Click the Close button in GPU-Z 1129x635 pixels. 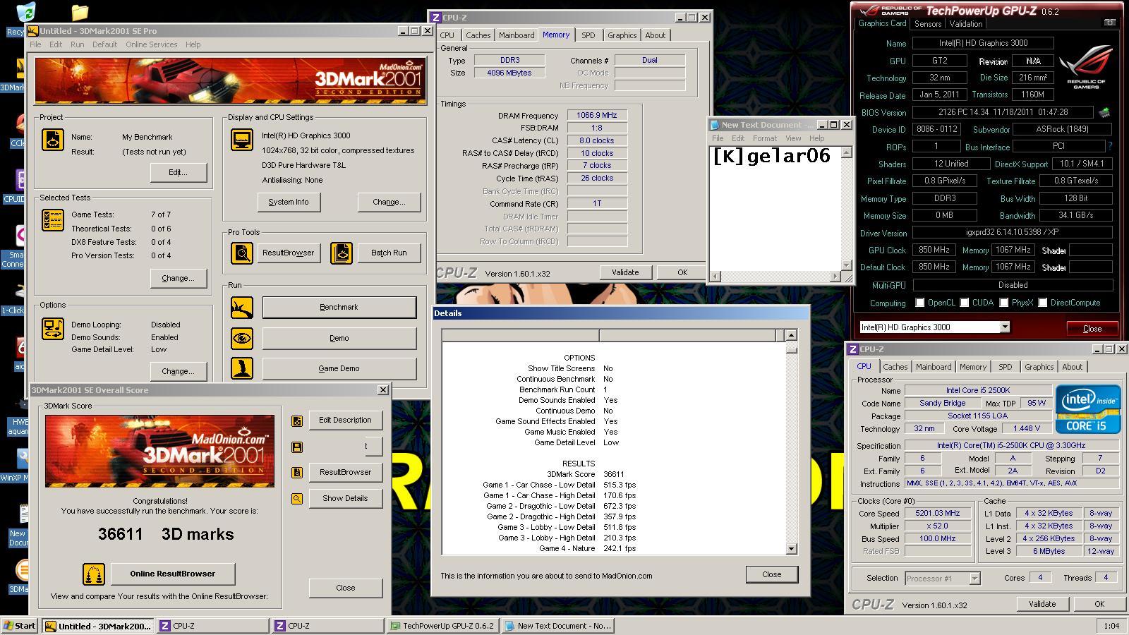[1092, 328]
